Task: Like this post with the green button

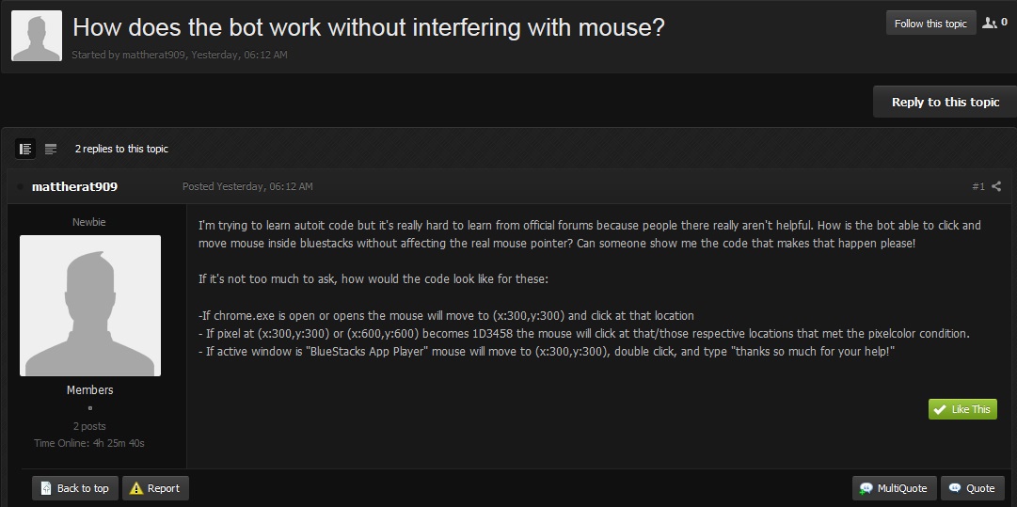Action: tap(962, 409)
